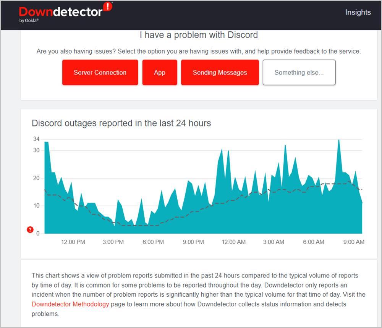Click the 34 value on y-axis
Viewport: 382px width, 328px height.
click(36, 139)
